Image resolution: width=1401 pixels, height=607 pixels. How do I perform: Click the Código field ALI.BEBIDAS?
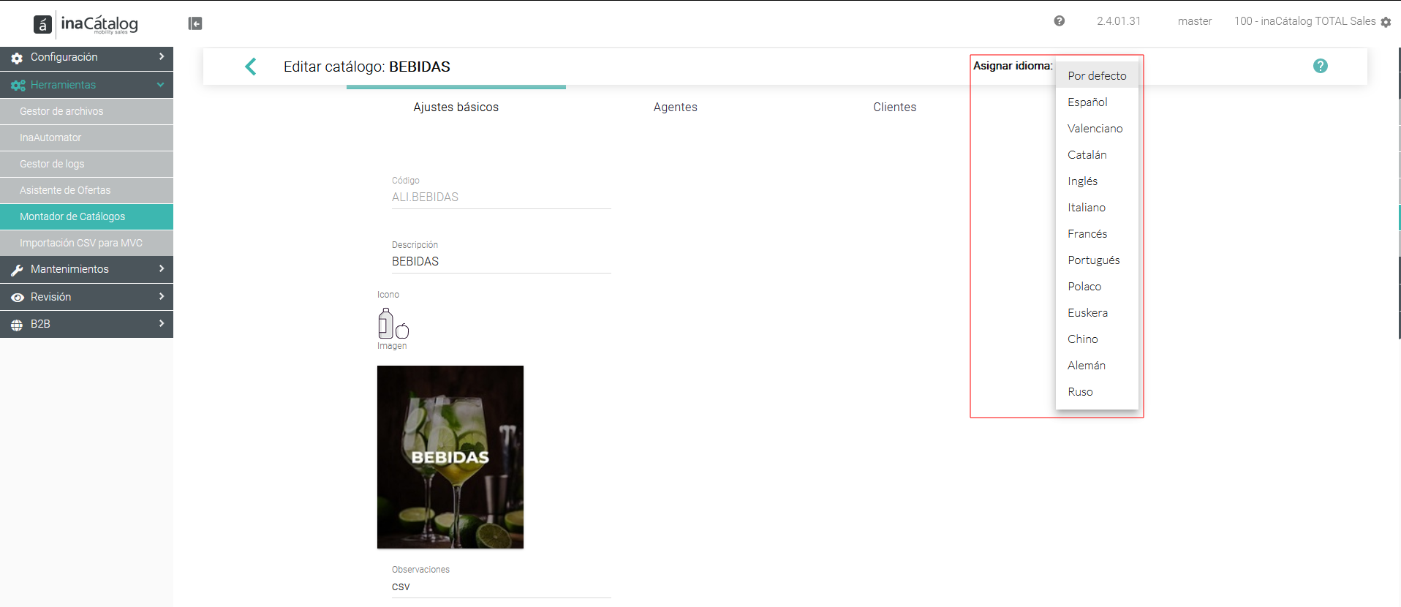(x=502, y=197)
